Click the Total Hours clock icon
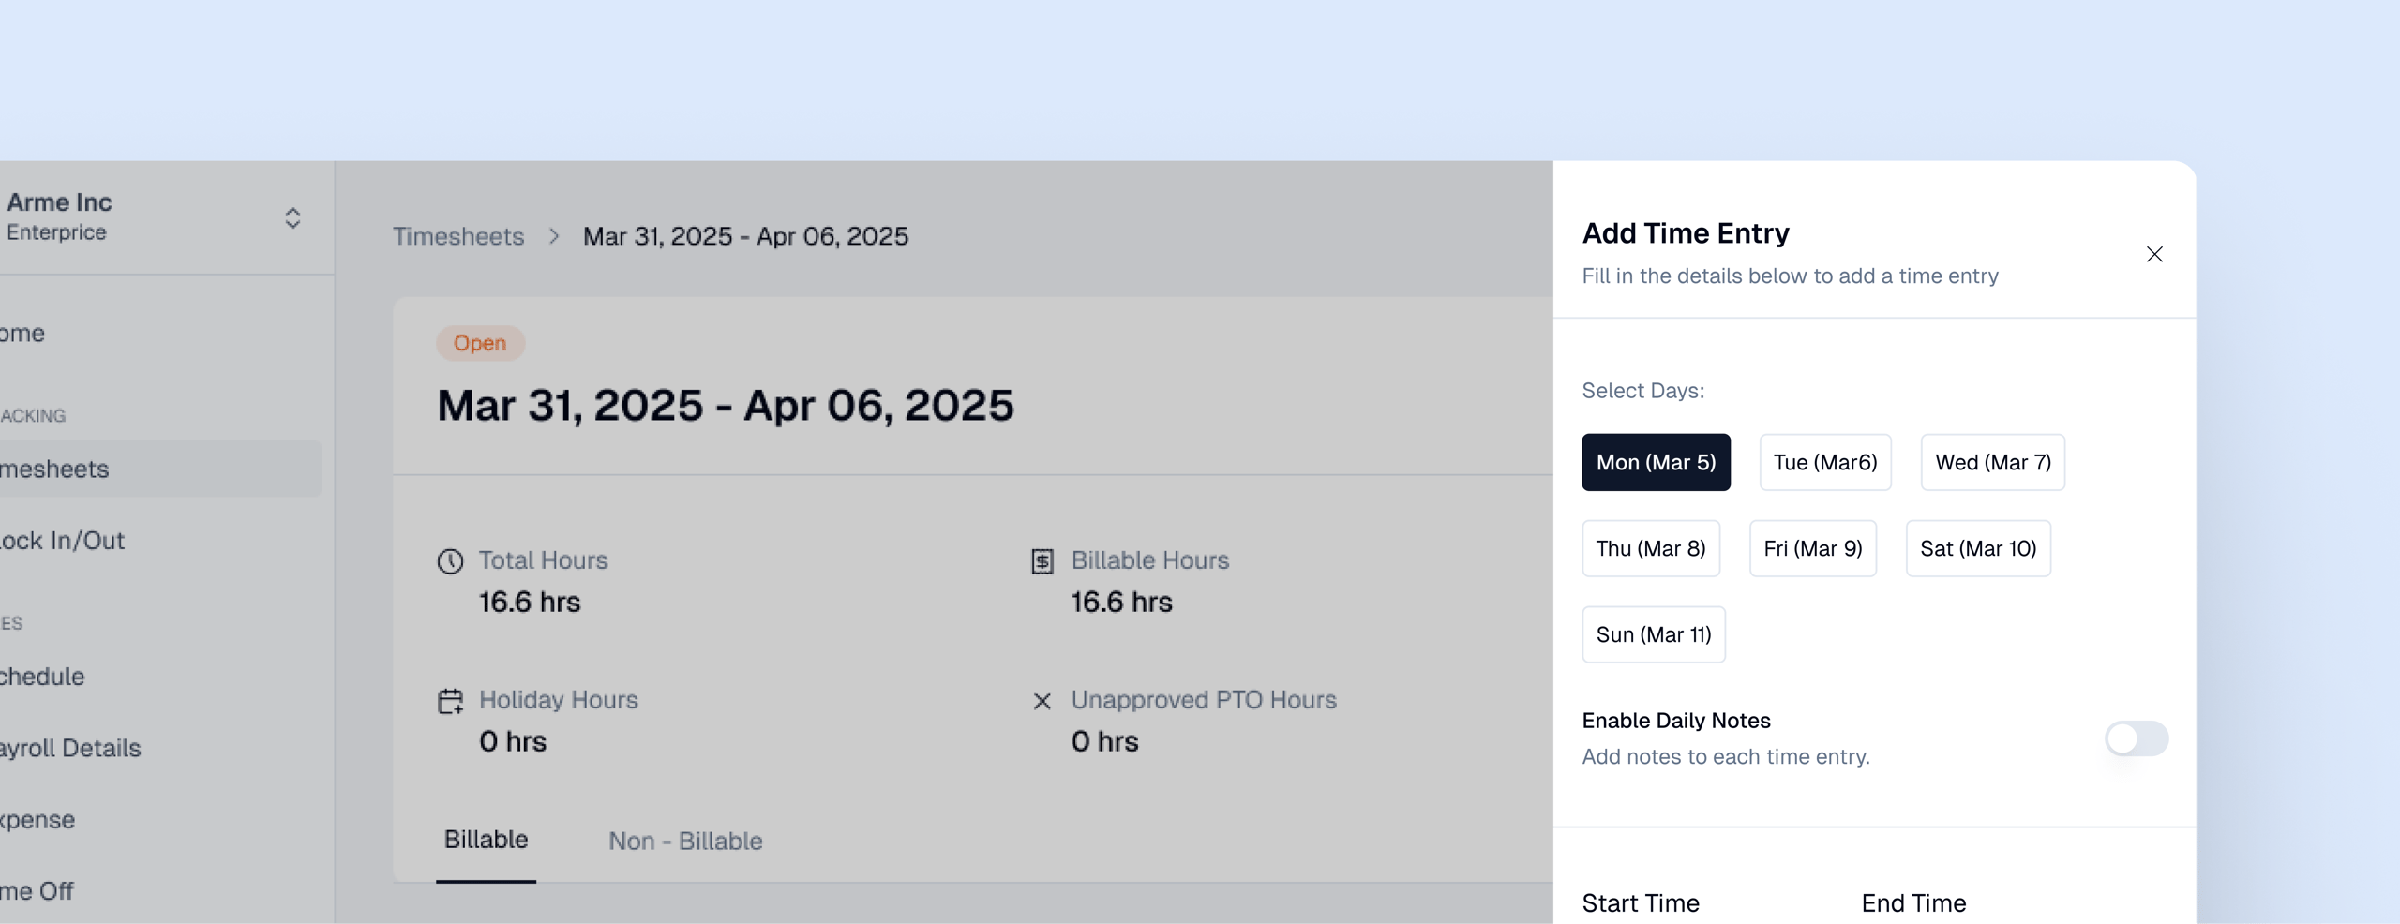The height and width of the screenshot is (924, 2400). coord(450,561)
